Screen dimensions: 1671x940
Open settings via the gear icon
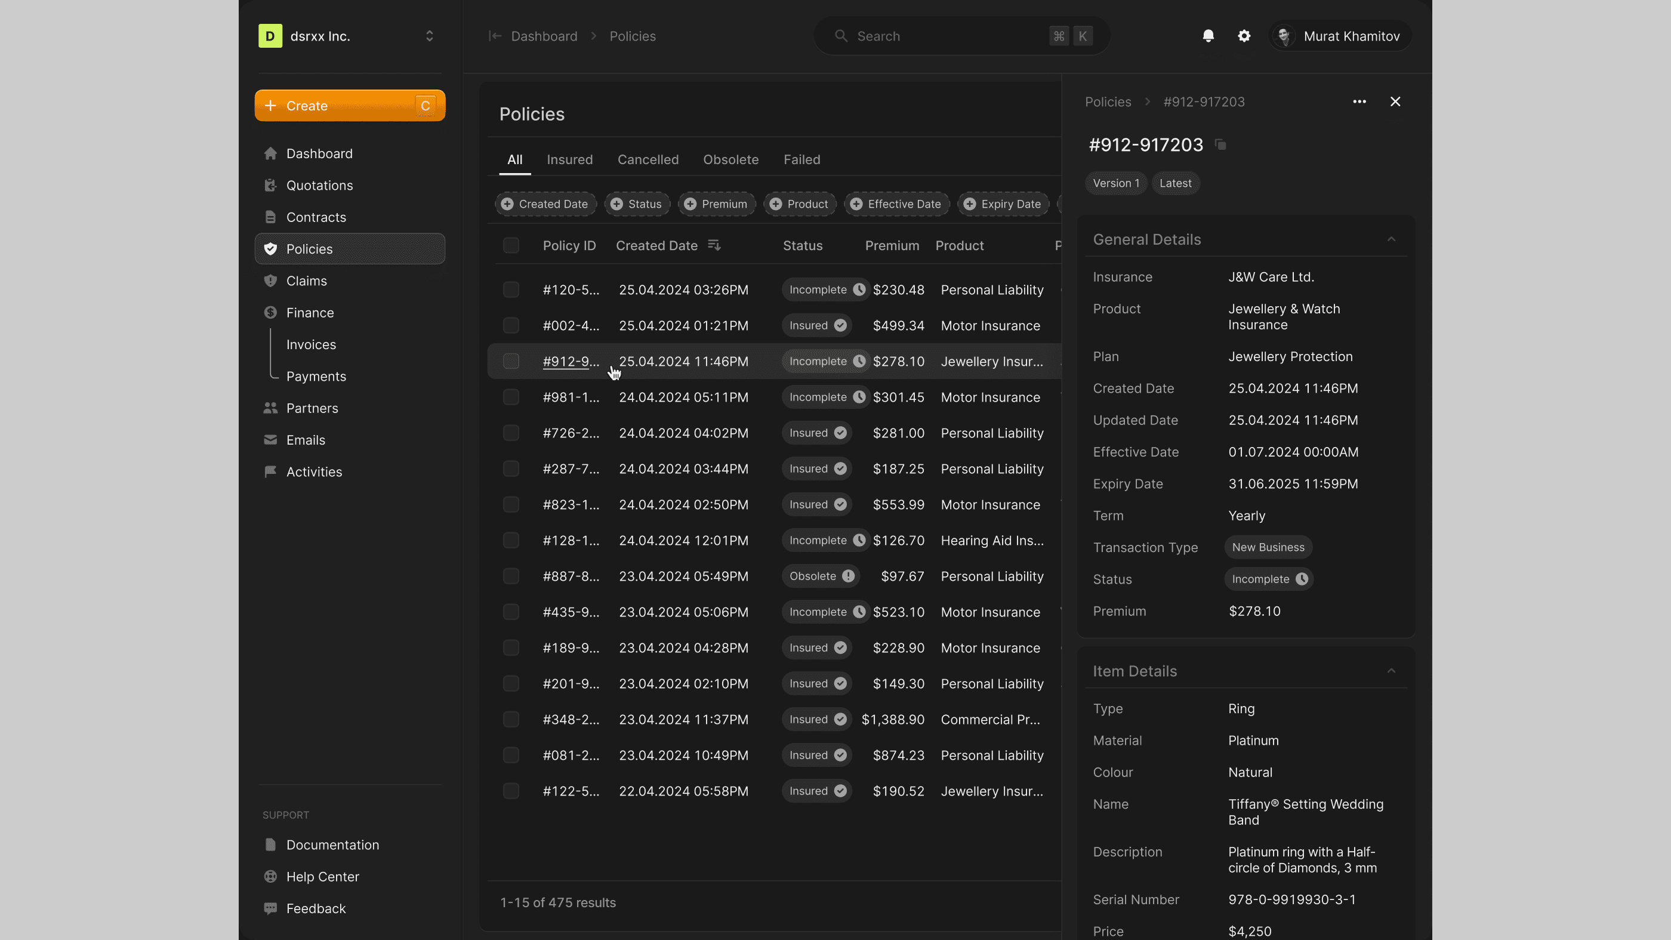(1244, 36)
